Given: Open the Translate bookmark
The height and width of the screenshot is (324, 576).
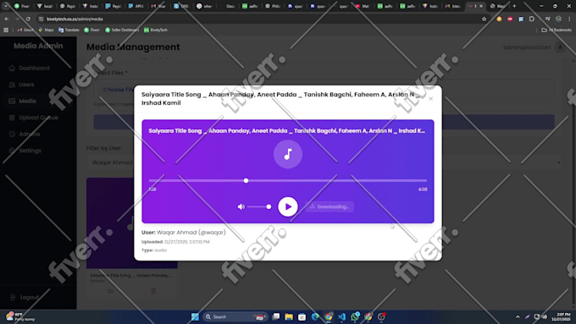Looking at the screenshot, I should pyautogui.click(x=69, y=30).
